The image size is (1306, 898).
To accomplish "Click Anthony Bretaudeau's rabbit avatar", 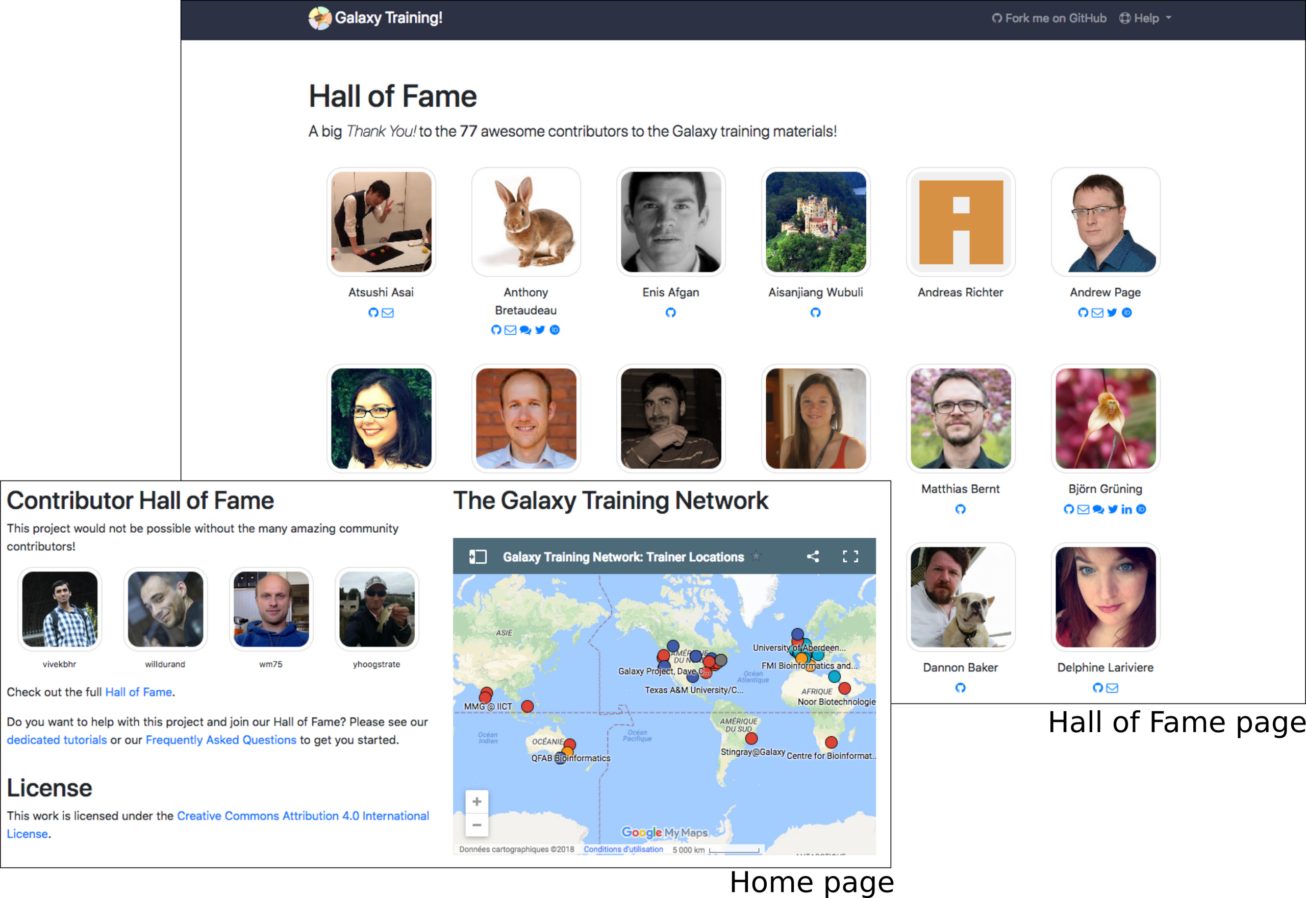I will tap(526, 221).
